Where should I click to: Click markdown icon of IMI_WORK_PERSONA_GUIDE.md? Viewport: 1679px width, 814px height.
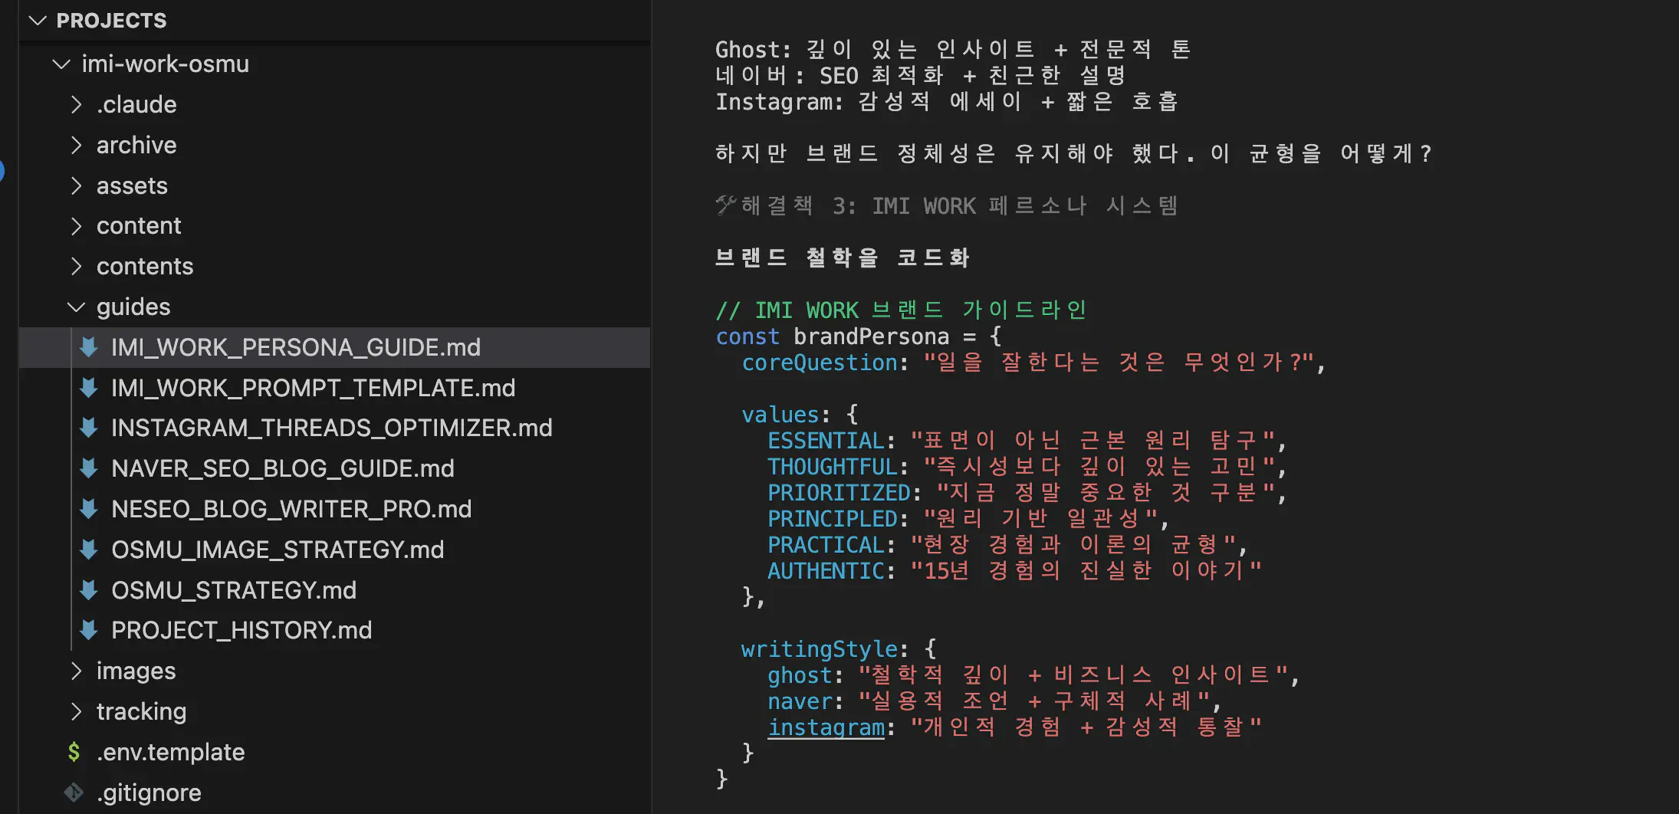[89, 347]
